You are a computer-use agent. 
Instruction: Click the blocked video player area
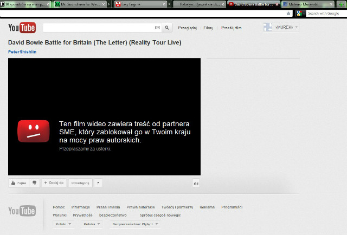click(105, 117)
